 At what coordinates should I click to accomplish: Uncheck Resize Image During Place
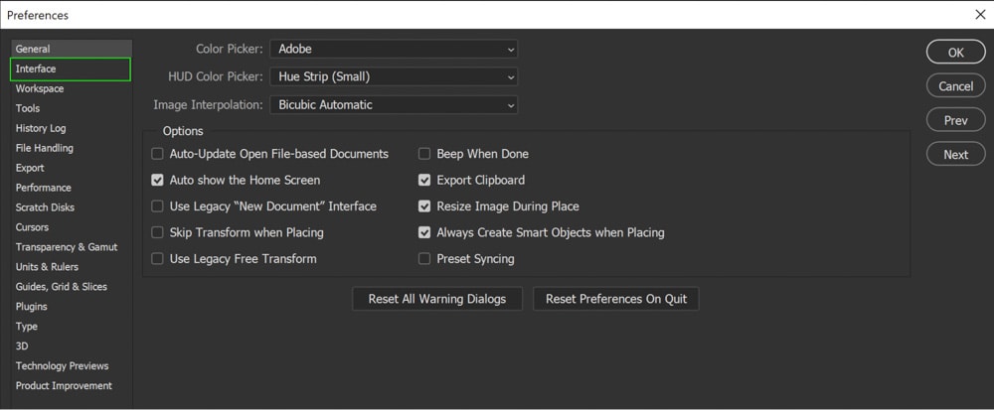pyautogui.click(x=424, y=206)
